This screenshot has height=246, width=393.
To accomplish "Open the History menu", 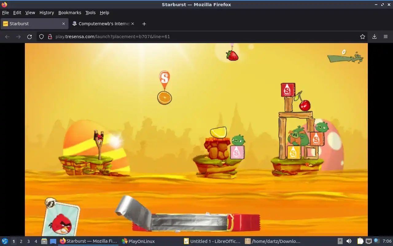I will (x=47, y=13).
